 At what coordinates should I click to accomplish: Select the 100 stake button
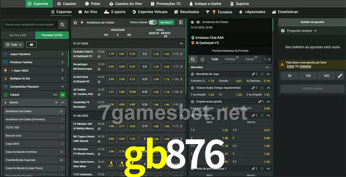click(308, 76)
